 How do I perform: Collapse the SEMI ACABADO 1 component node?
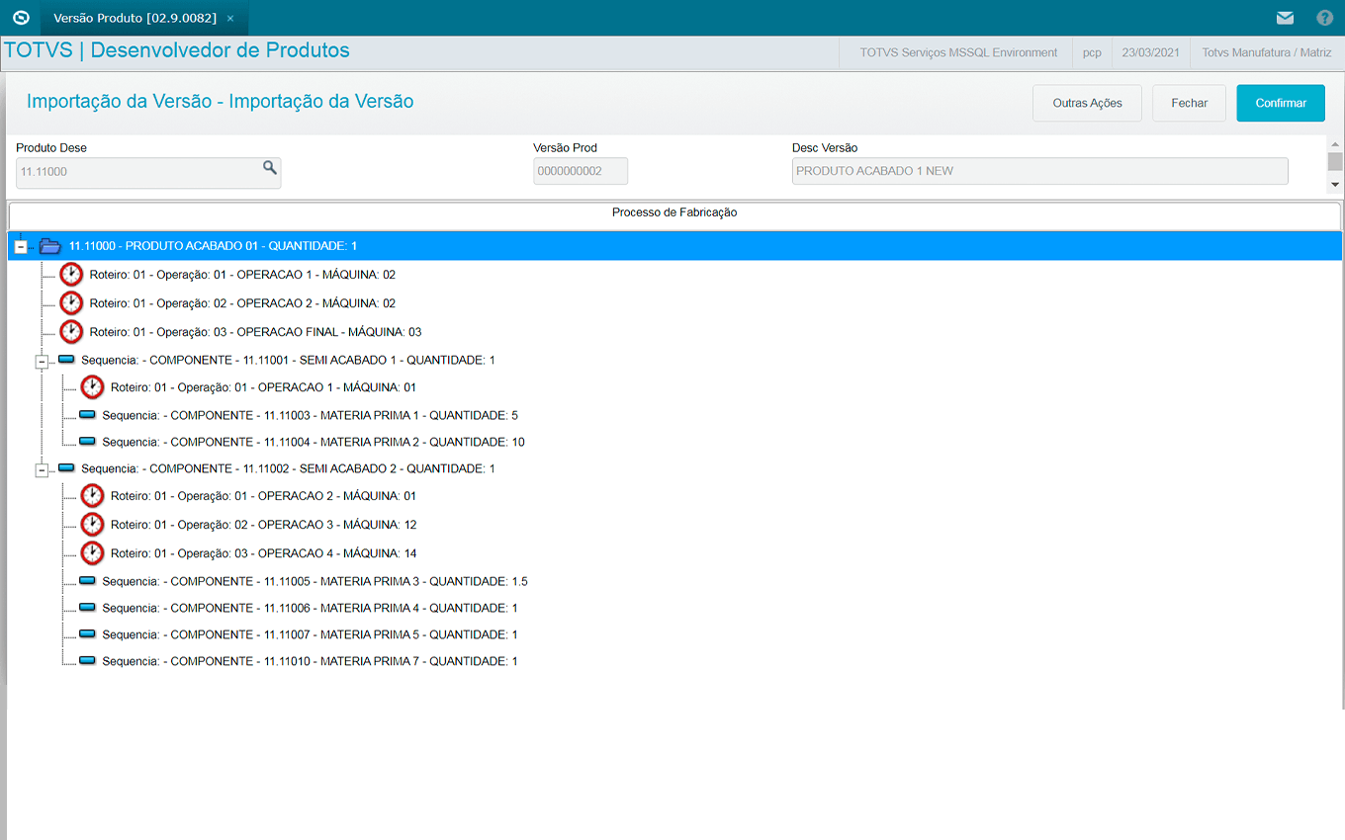[x=42, y=362]
